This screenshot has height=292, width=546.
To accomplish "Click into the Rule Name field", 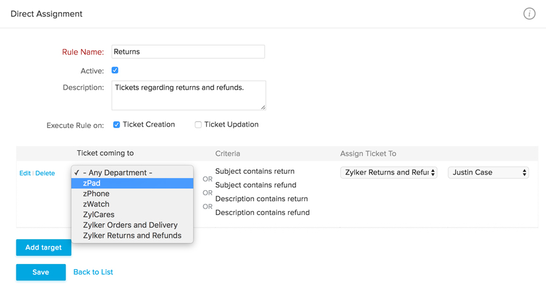I will (x=188, y=52).
